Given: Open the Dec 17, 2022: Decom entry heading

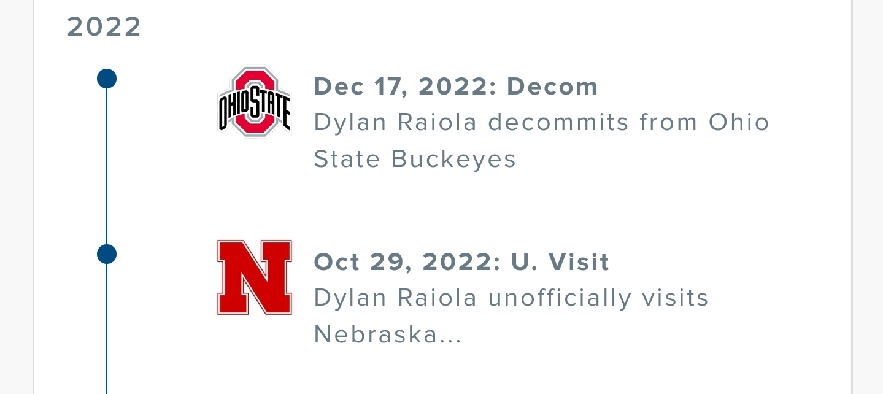Looking at the screenshot, I should tap(456, 87).
